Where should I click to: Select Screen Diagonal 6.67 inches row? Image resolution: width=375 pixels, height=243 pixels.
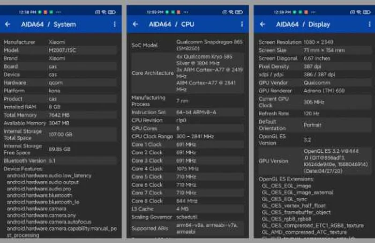[315, 58]
